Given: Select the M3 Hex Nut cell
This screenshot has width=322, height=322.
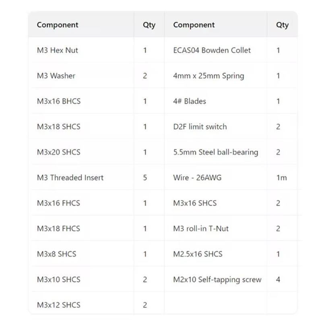Looking at the screenshot, I should click(x=58, y=50).
